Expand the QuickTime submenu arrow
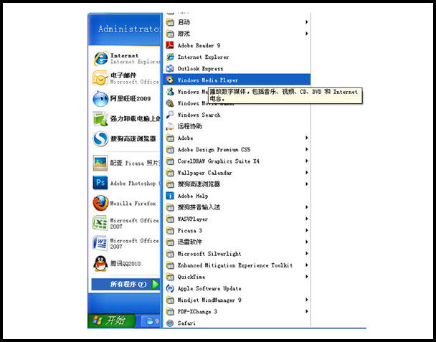The width and height of the screenshot is (436, 342). 306,277
